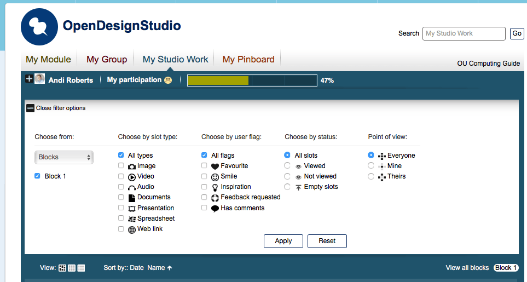Select the All slots radio button
The image size is (527, 282).
pos(287,155)
